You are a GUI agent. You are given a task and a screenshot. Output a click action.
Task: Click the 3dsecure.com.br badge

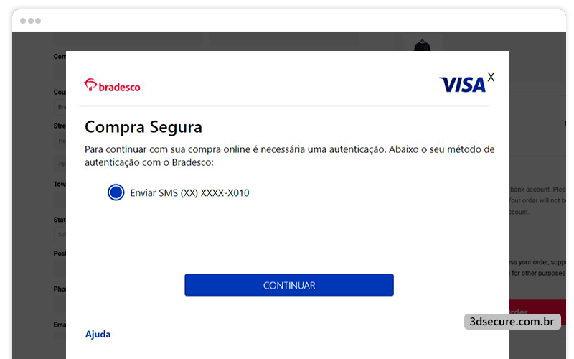pyautogui.click(x=512, y=321)
